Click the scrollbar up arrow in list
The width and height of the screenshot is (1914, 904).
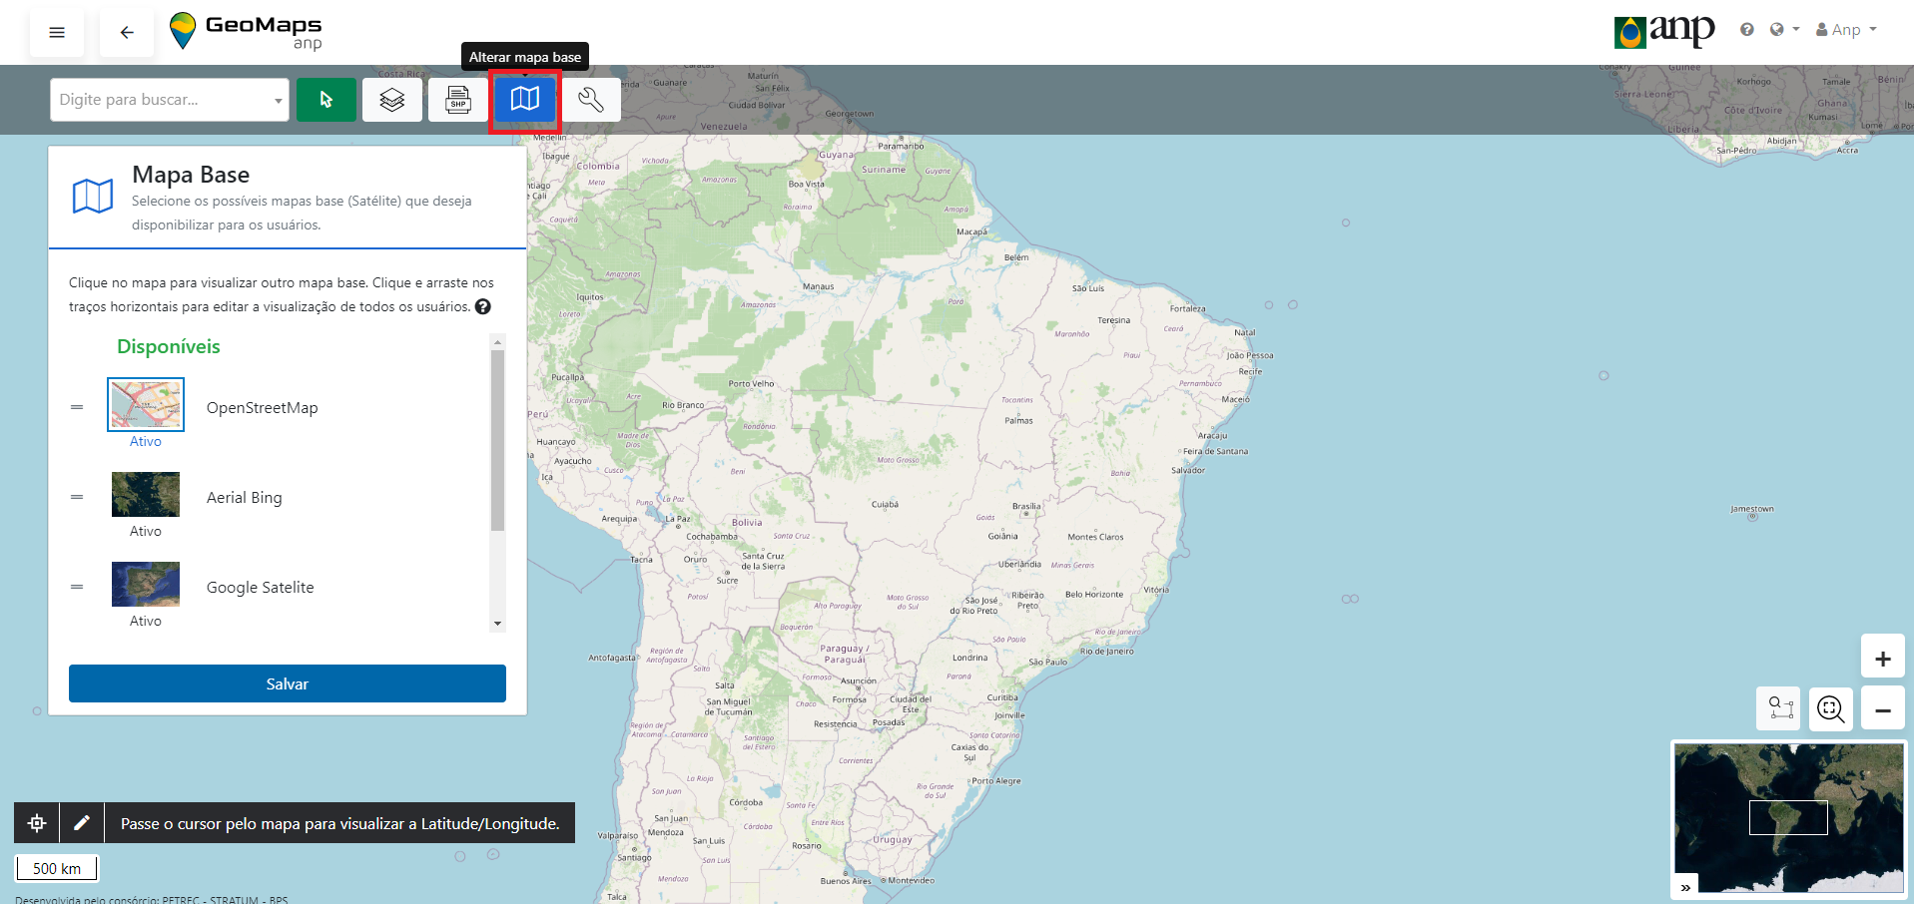tap(497, 342)
